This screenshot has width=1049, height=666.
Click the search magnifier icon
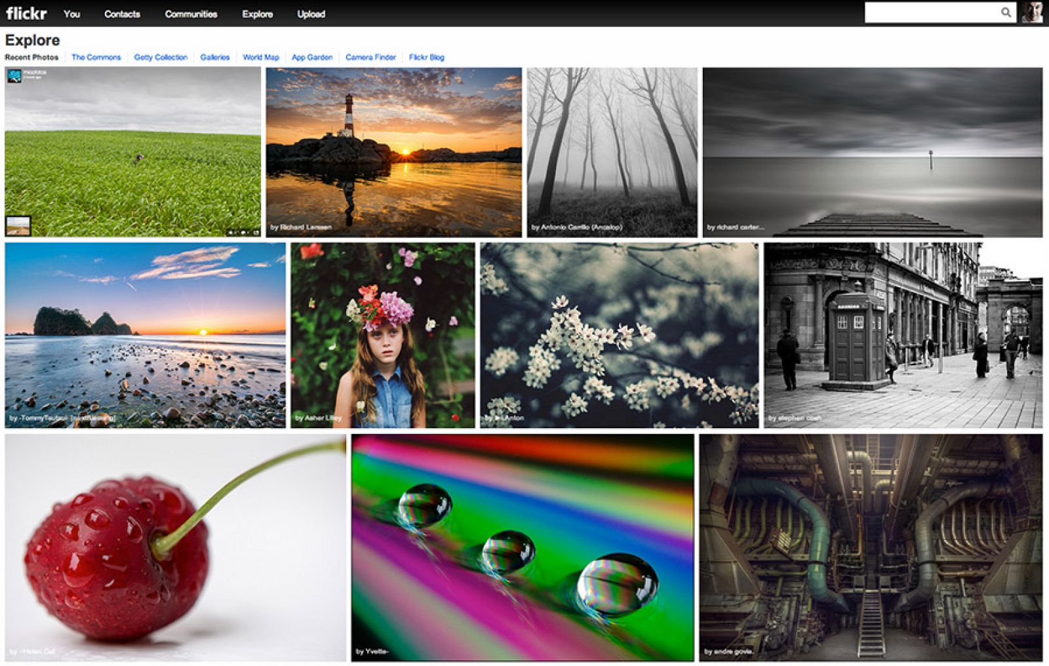tap(1006, 11)
